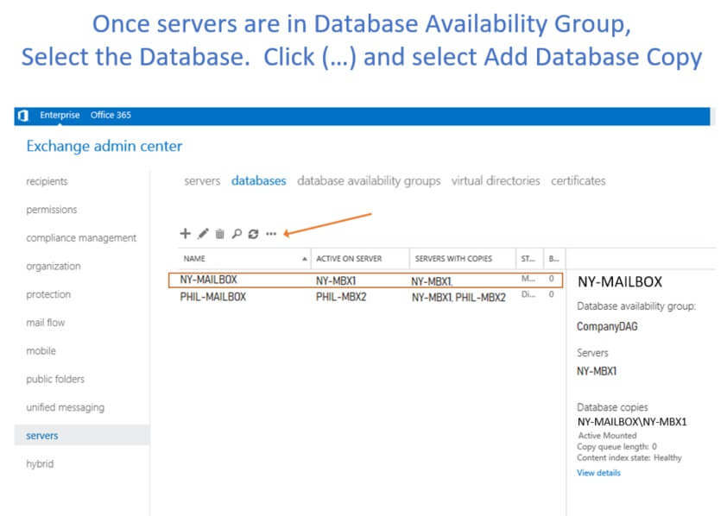Open the more options ellipsis menu
727x516 pixels.
(271, 234)
